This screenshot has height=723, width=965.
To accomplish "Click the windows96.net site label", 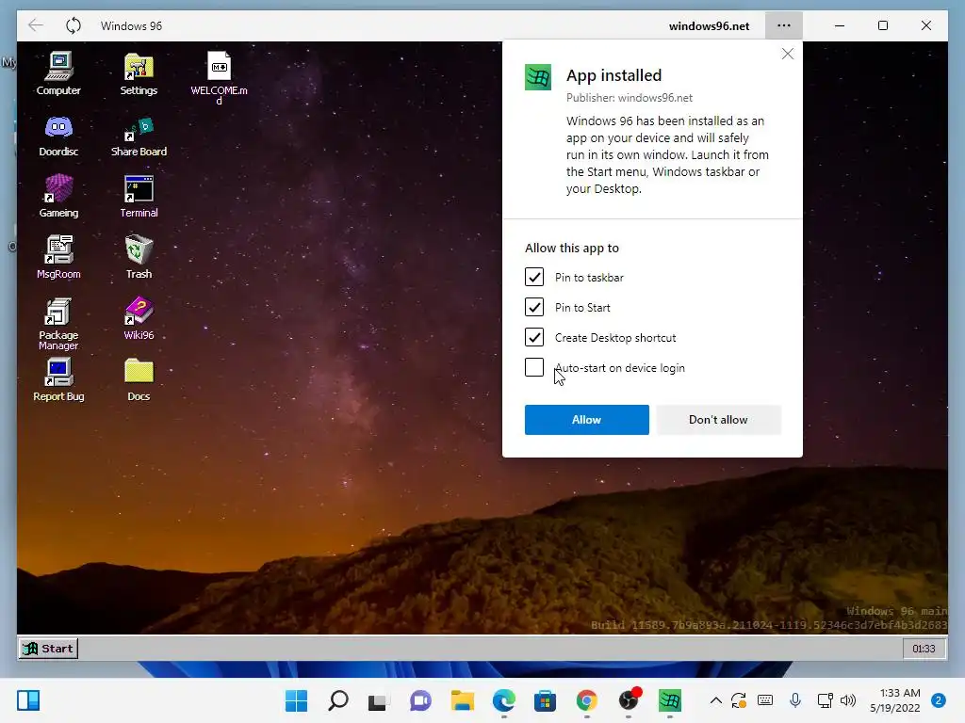I will pyautogui.click(x=709, y=25).
